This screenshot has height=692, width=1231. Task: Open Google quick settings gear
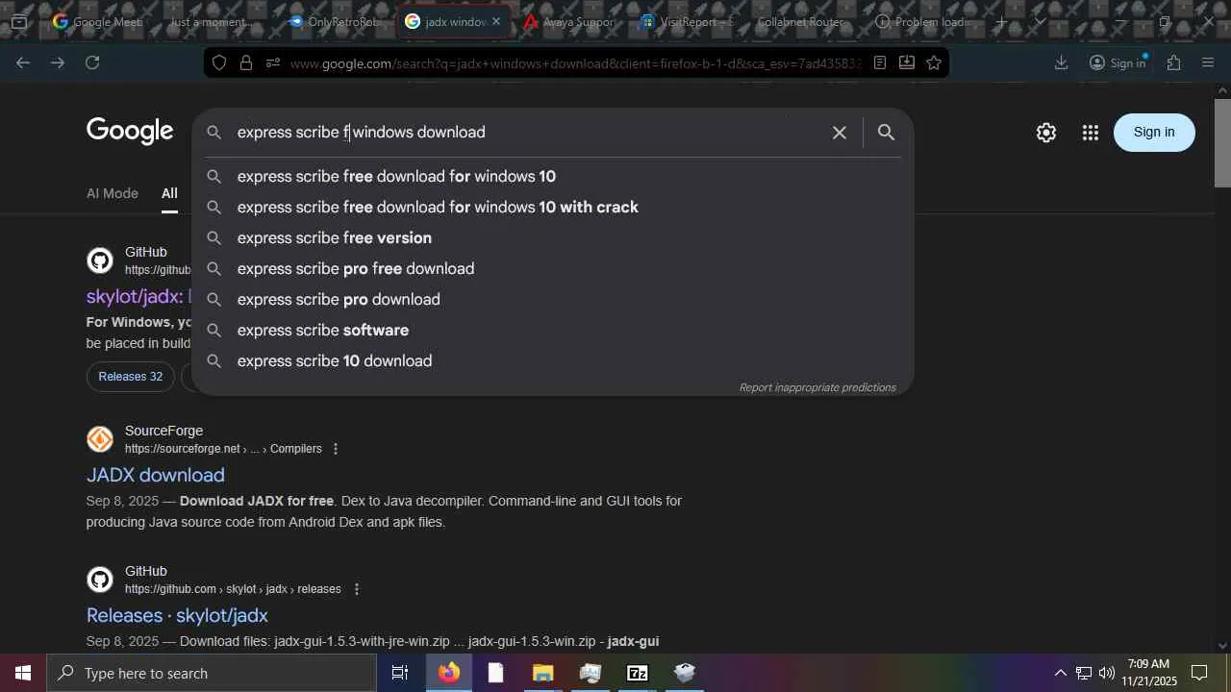point(1046,133)
